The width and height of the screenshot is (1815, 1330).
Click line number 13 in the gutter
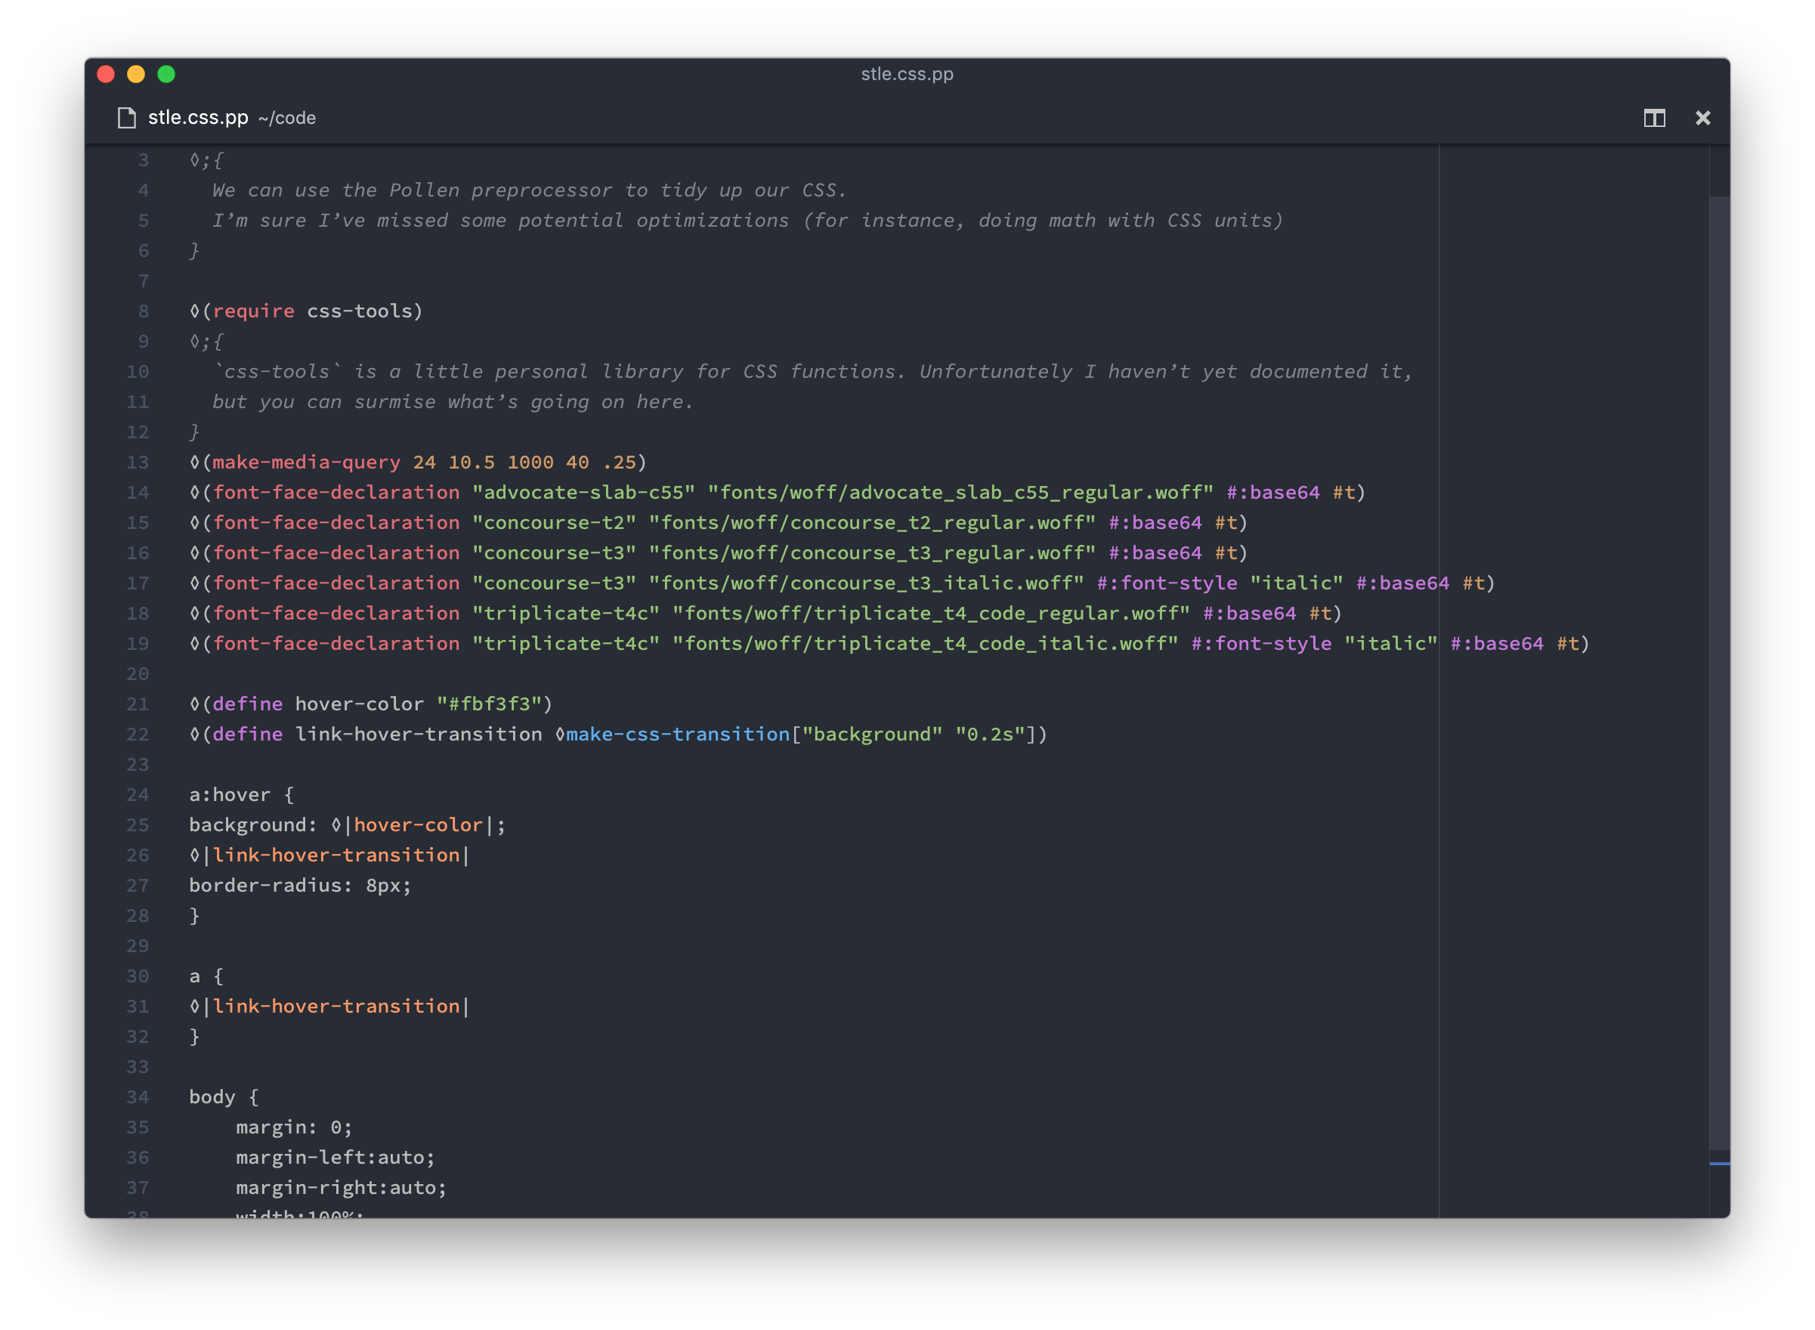[138, 462]
